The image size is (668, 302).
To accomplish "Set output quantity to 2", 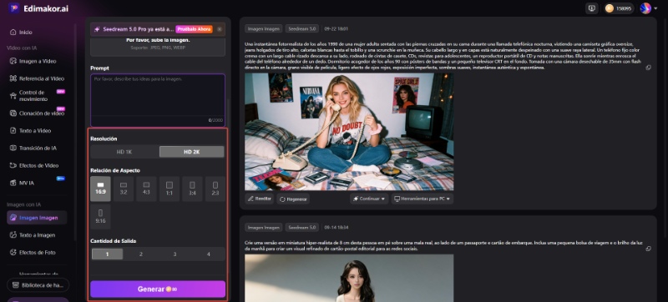I will tap(141, 254).
